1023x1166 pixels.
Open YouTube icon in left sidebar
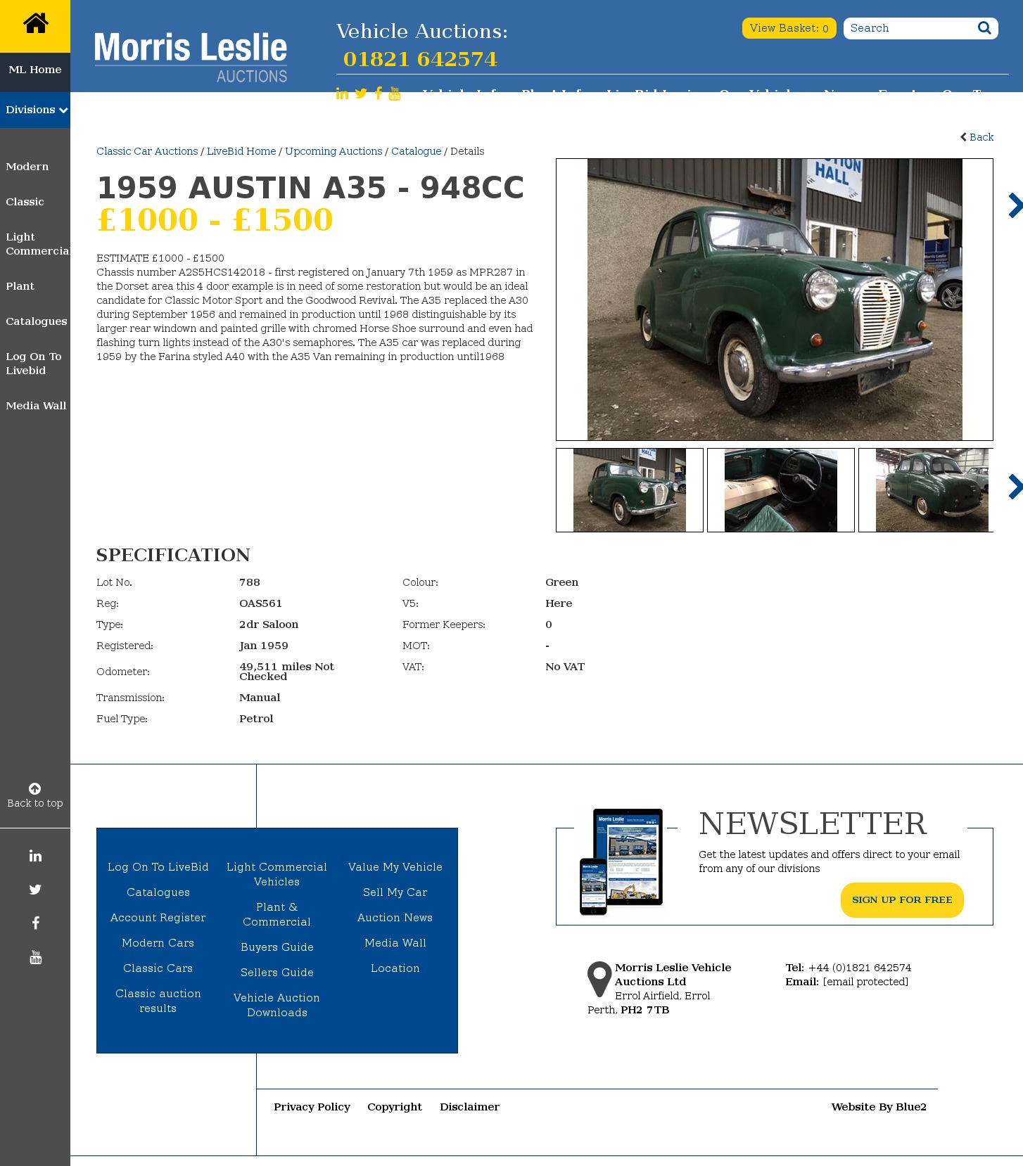(x=35, y=957)
